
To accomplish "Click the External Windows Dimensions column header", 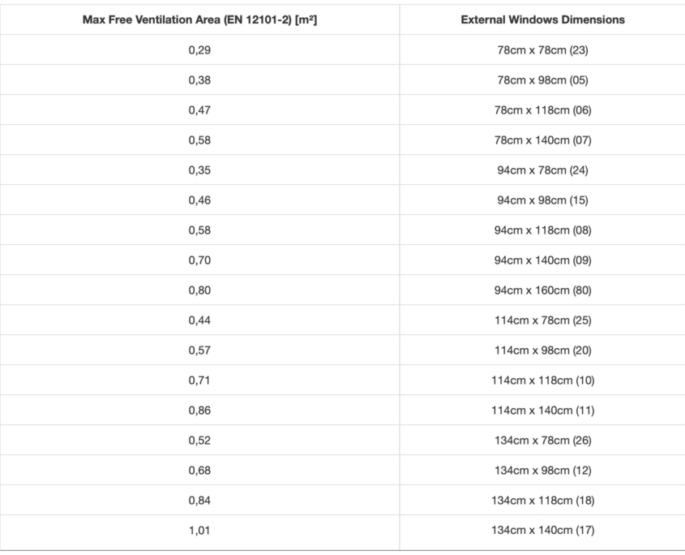I will 542,20.
